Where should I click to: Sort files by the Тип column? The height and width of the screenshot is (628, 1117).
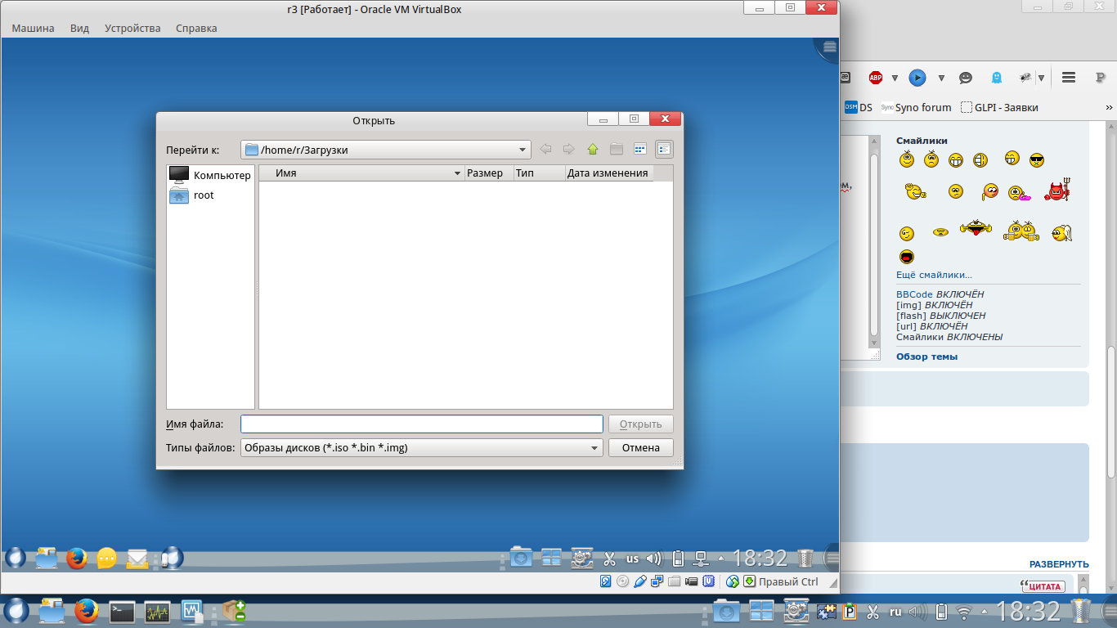(x=539, y=173)
